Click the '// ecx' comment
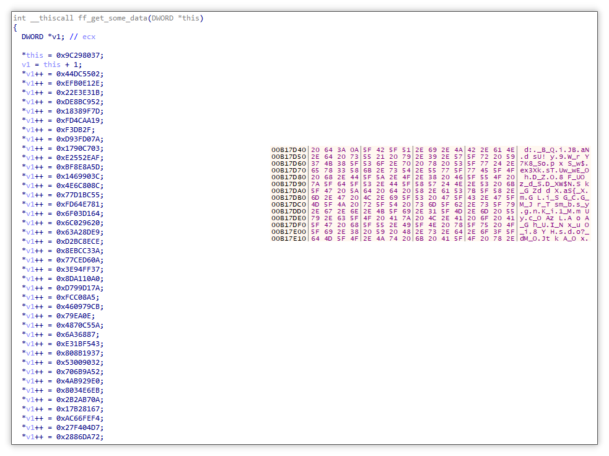 click(x=82, y=37)
